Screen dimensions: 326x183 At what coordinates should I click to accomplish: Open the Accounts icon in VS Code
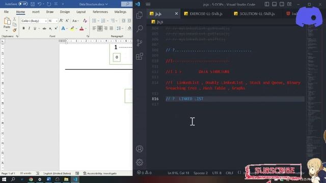140,149
